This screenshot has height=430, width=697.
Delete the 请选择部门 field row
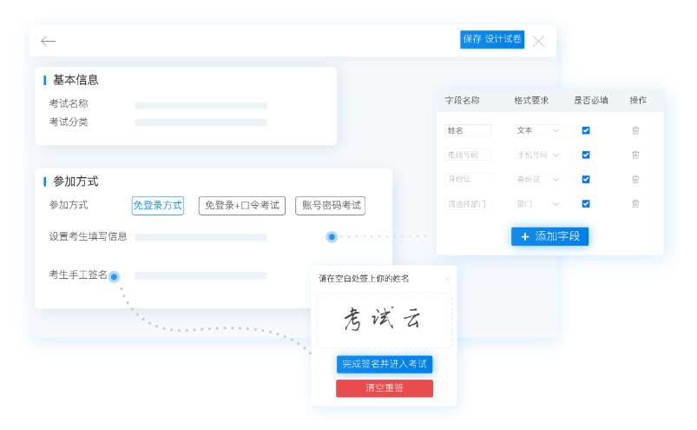coord(635,203)
